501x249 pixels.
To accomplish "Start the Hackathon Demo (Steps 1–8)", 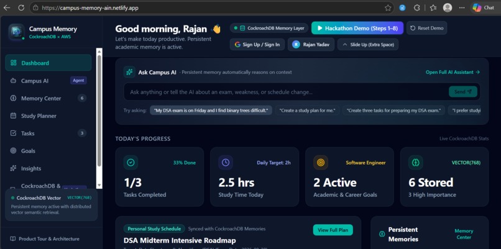I will (x=357, y=28).
